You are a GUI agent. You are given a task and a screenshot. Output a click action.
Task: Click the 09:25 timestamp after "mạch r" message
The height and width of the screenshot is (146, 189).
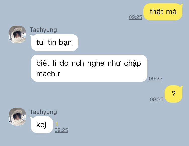tap(156, 79)
